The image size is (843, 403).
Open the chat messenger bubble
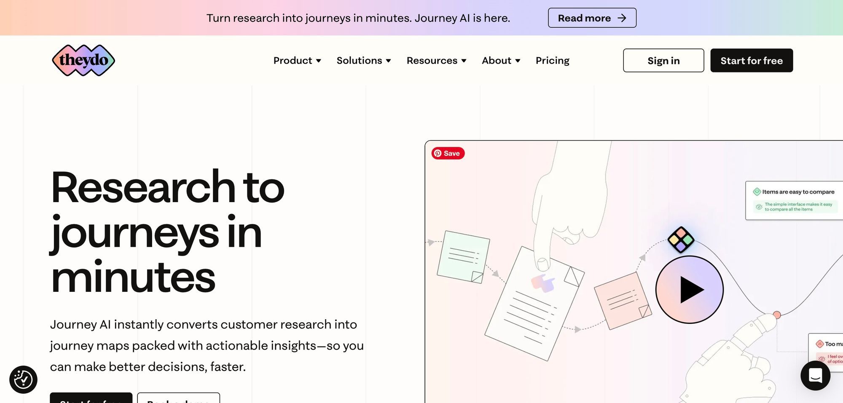coord(815,375)
